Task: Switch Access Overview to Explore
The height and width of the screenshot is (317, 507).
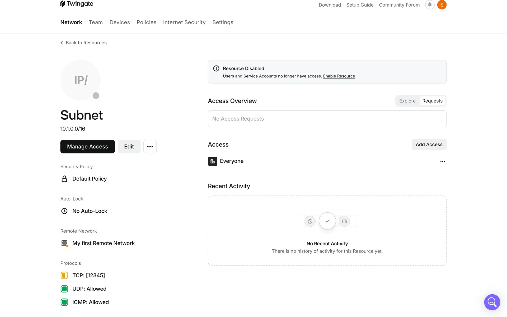Action: 407,101
